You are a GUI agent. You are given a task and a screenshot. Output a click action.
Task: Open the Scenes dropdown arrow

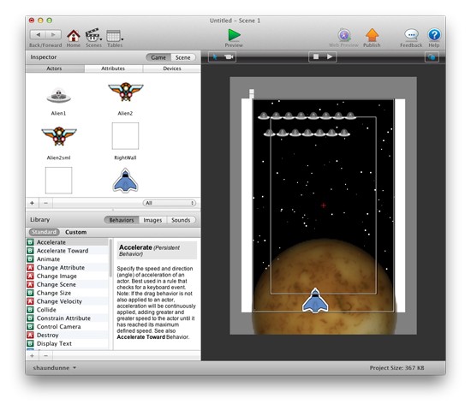point(101,39)
